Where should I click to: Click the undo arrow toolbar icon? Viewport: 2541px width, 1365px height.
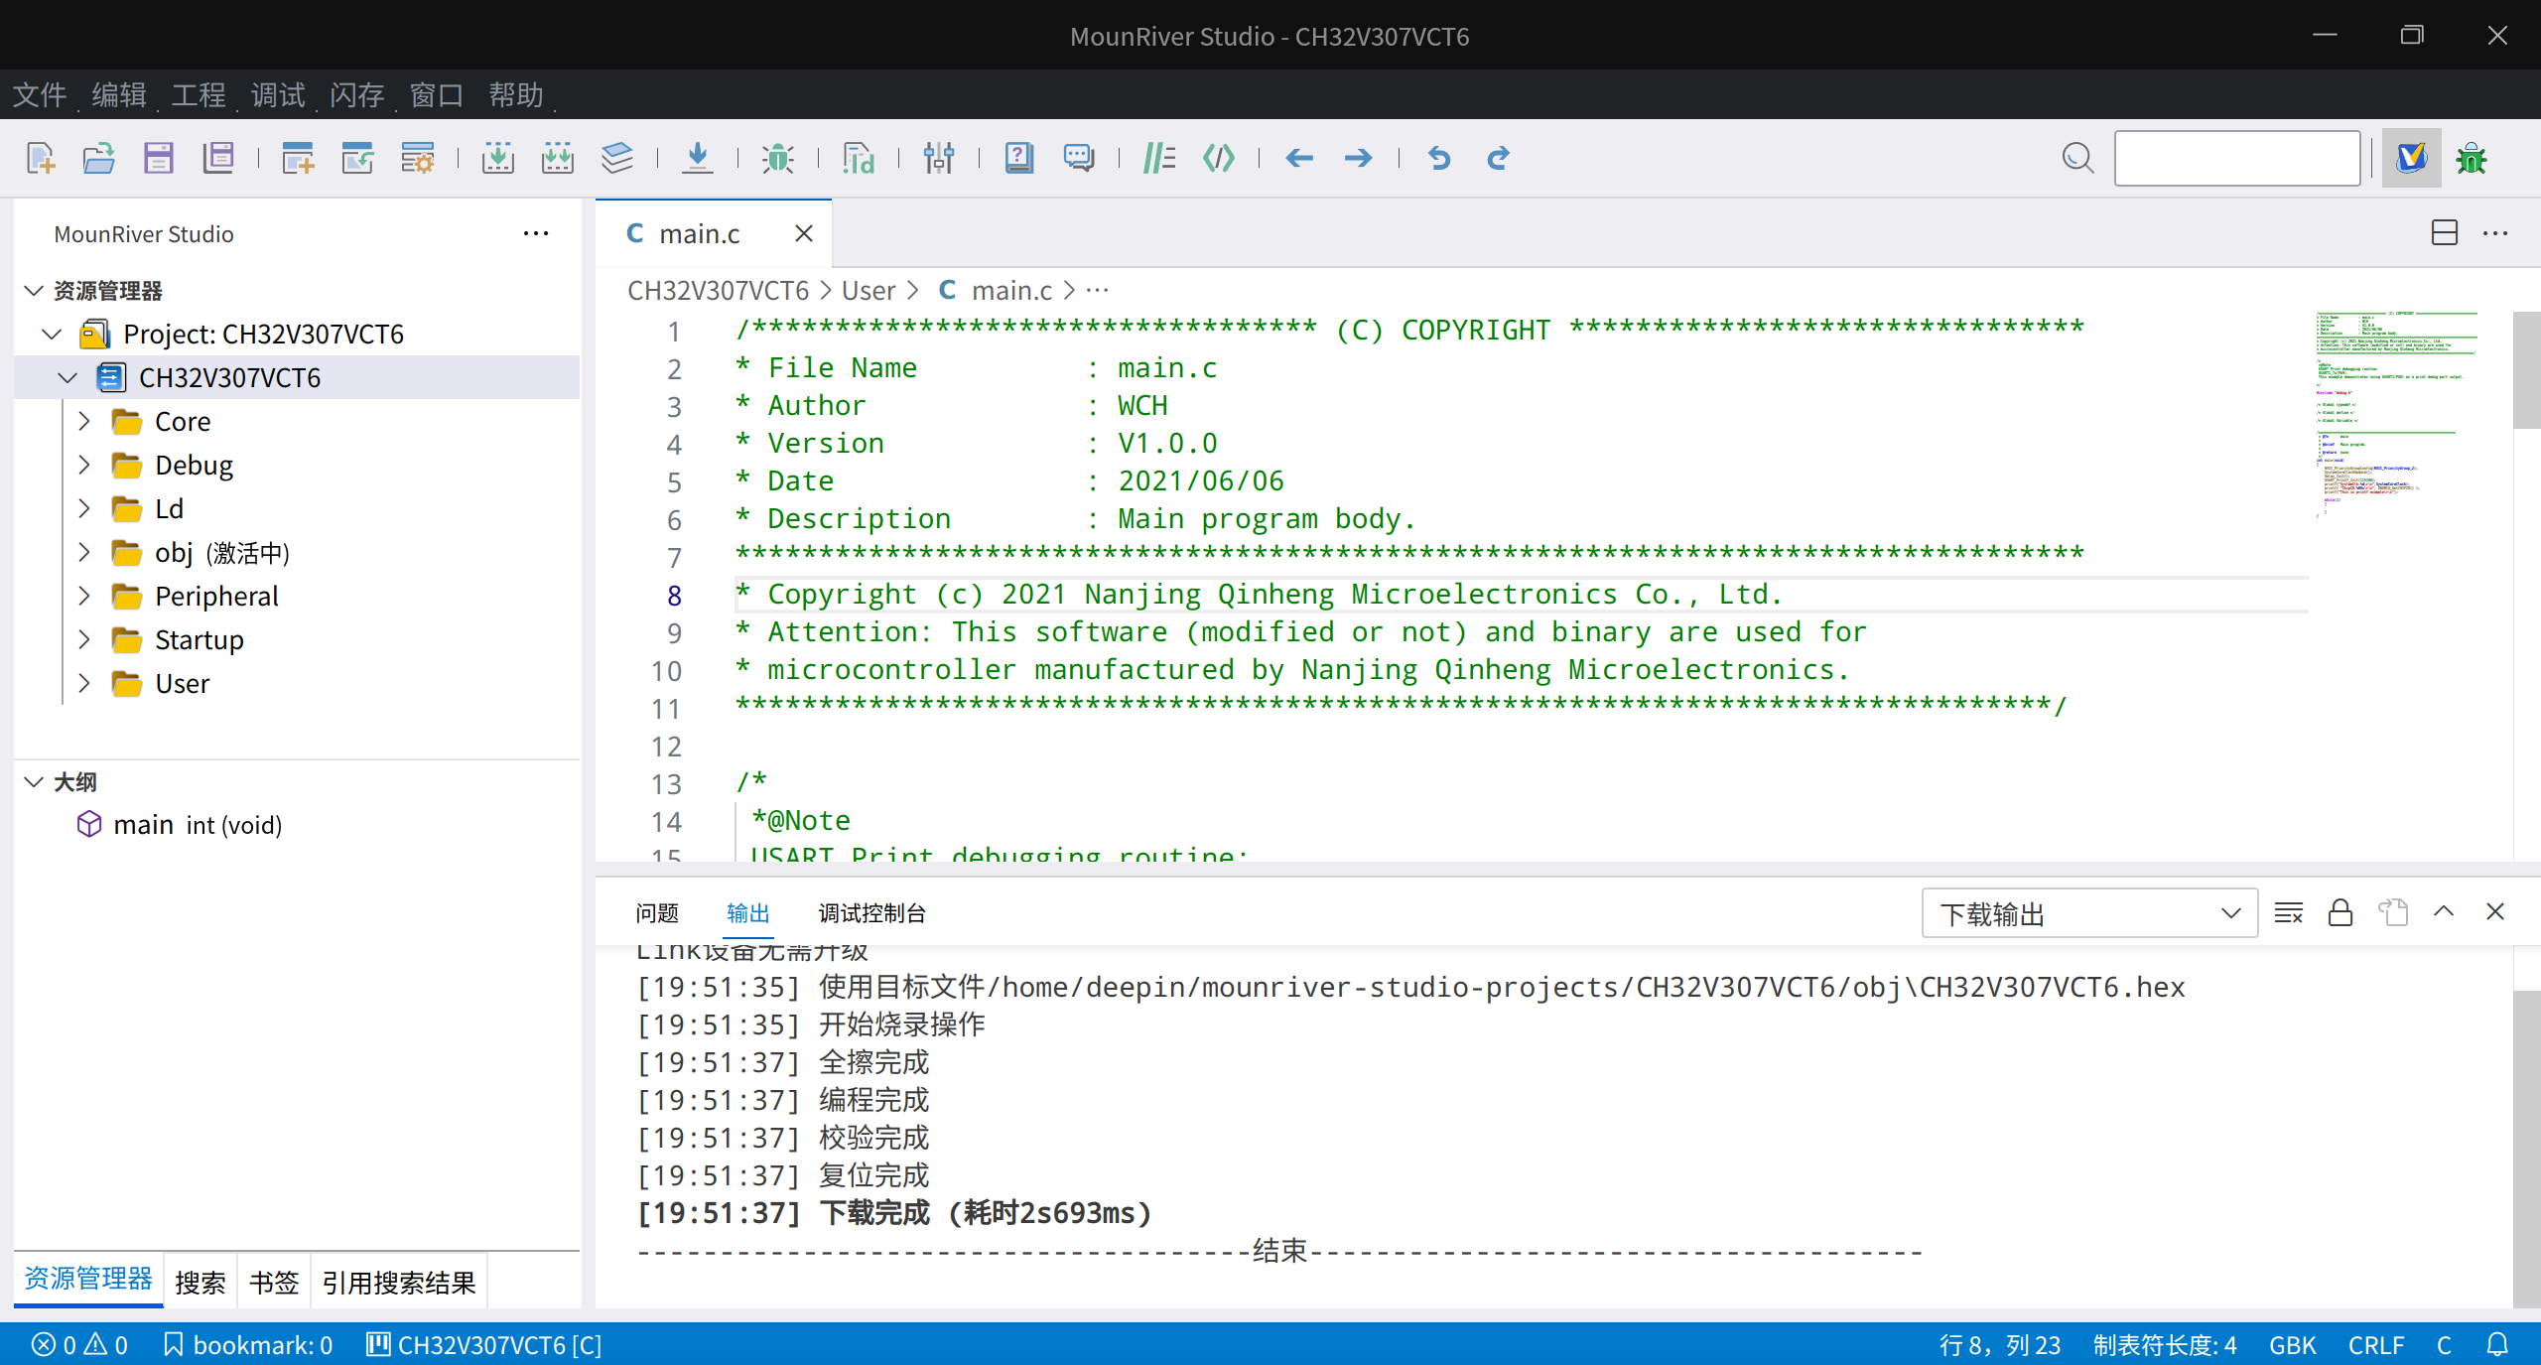click(1439, 158)
